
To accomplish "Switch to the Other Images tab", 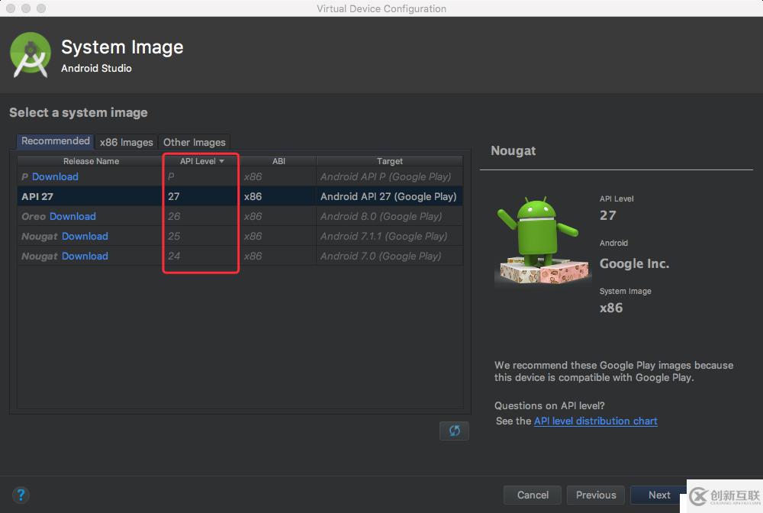I will pos(195,142).
